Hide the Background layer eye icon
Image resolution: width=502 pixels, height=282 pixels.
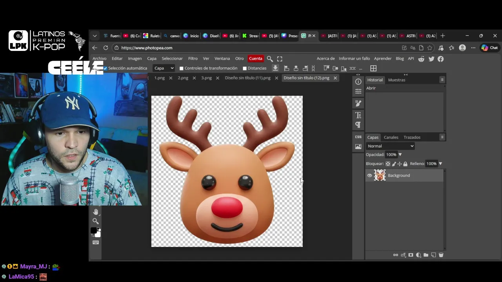(x=369, y=175)
